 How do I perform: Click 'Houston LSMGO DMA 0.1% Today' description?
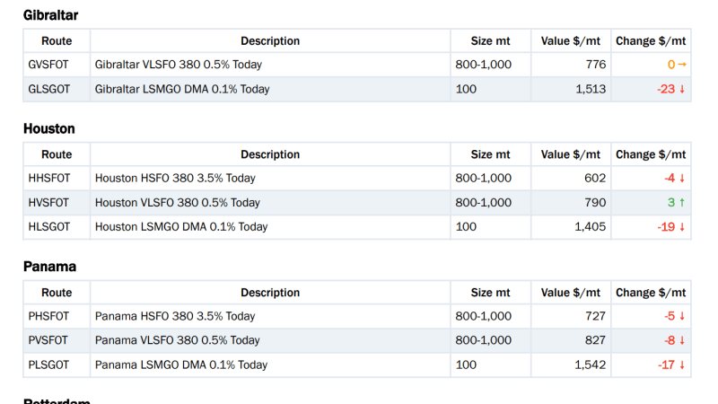point(181,227)
